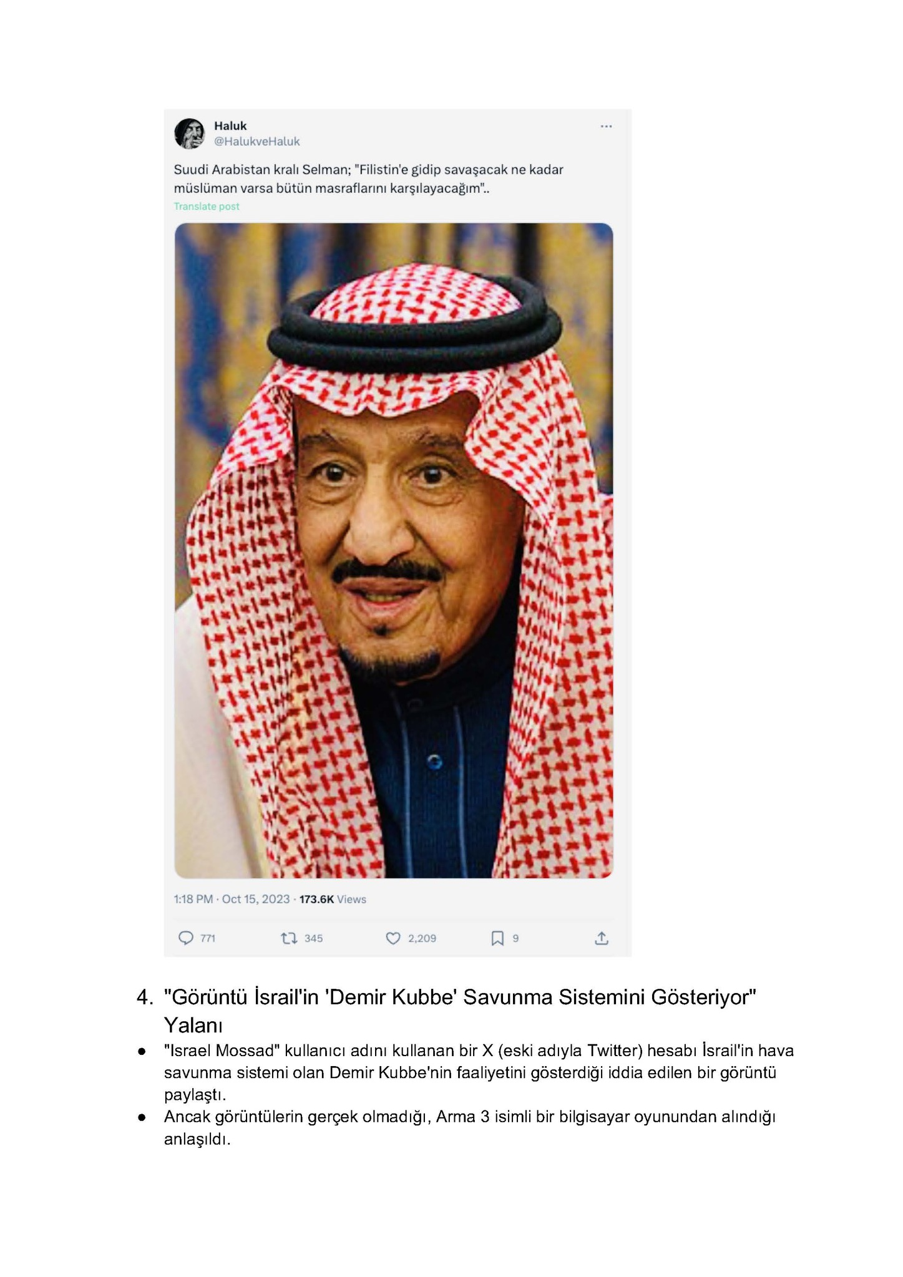Click the Haluk display name
Screen dimensions: 903x1277
point(230,126)
